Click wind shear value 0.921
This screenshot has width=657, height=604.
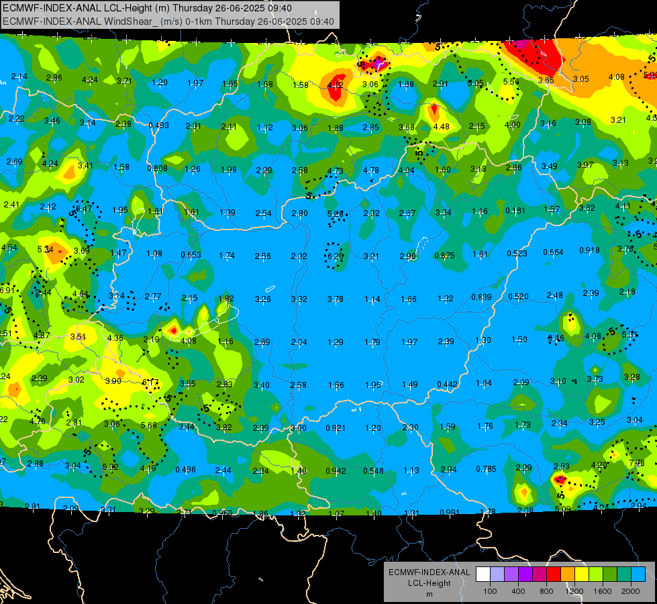click(336, 428)
